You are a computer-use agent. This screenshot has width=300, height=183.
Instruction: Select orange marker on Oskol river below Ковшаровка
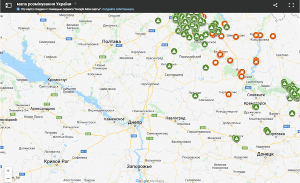point(256,62)
